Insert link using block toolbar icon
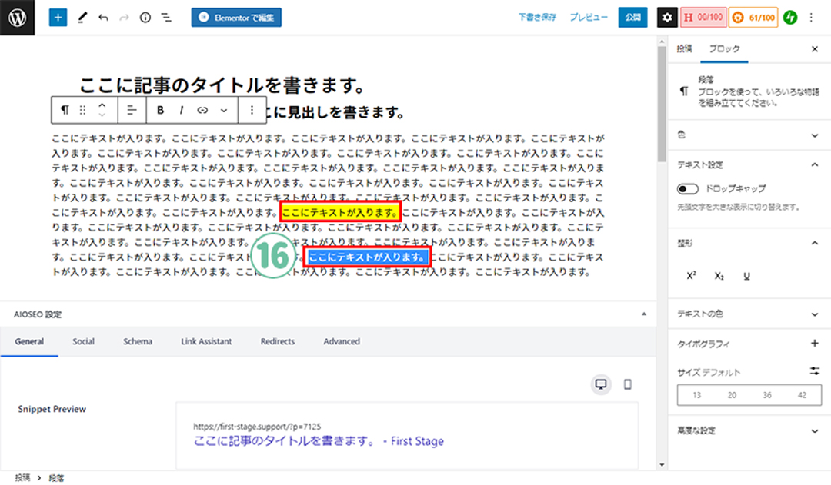The width and height of the screenshot is (831, 485). 202,111
